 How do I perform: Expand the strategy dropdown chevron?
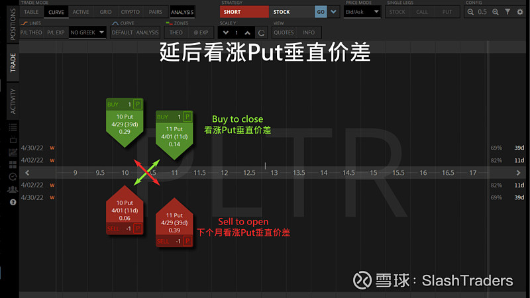coord(334,12)
